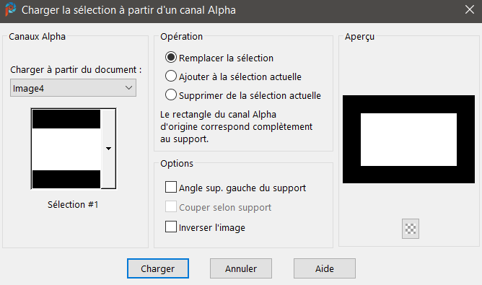Select Supprimer de la sélection actuelle
This screenshot has width=482, height=285.
171,95
